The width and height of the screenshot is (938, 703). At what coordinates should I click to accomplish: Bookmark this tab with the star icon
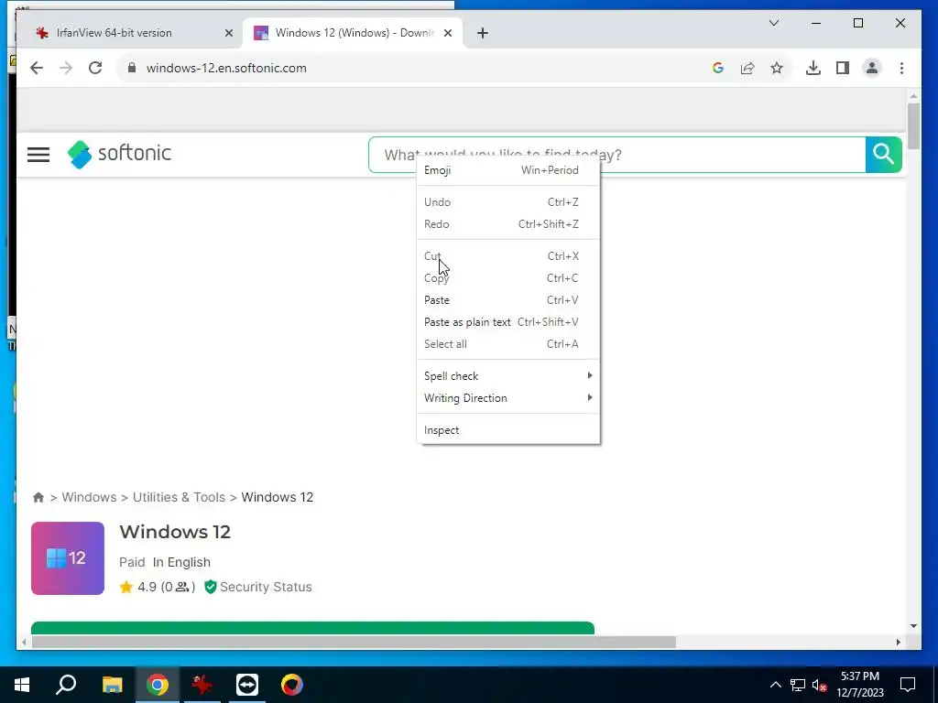coord(777,68)
